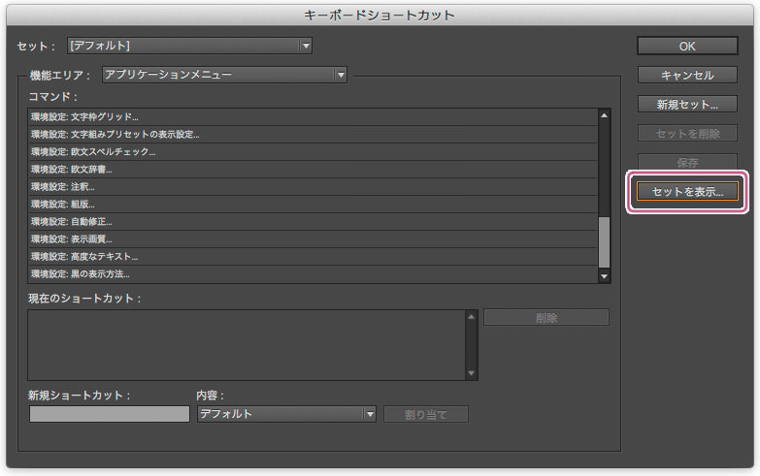
Task: Click the command list scroll-down arrow
Action: 604,276
